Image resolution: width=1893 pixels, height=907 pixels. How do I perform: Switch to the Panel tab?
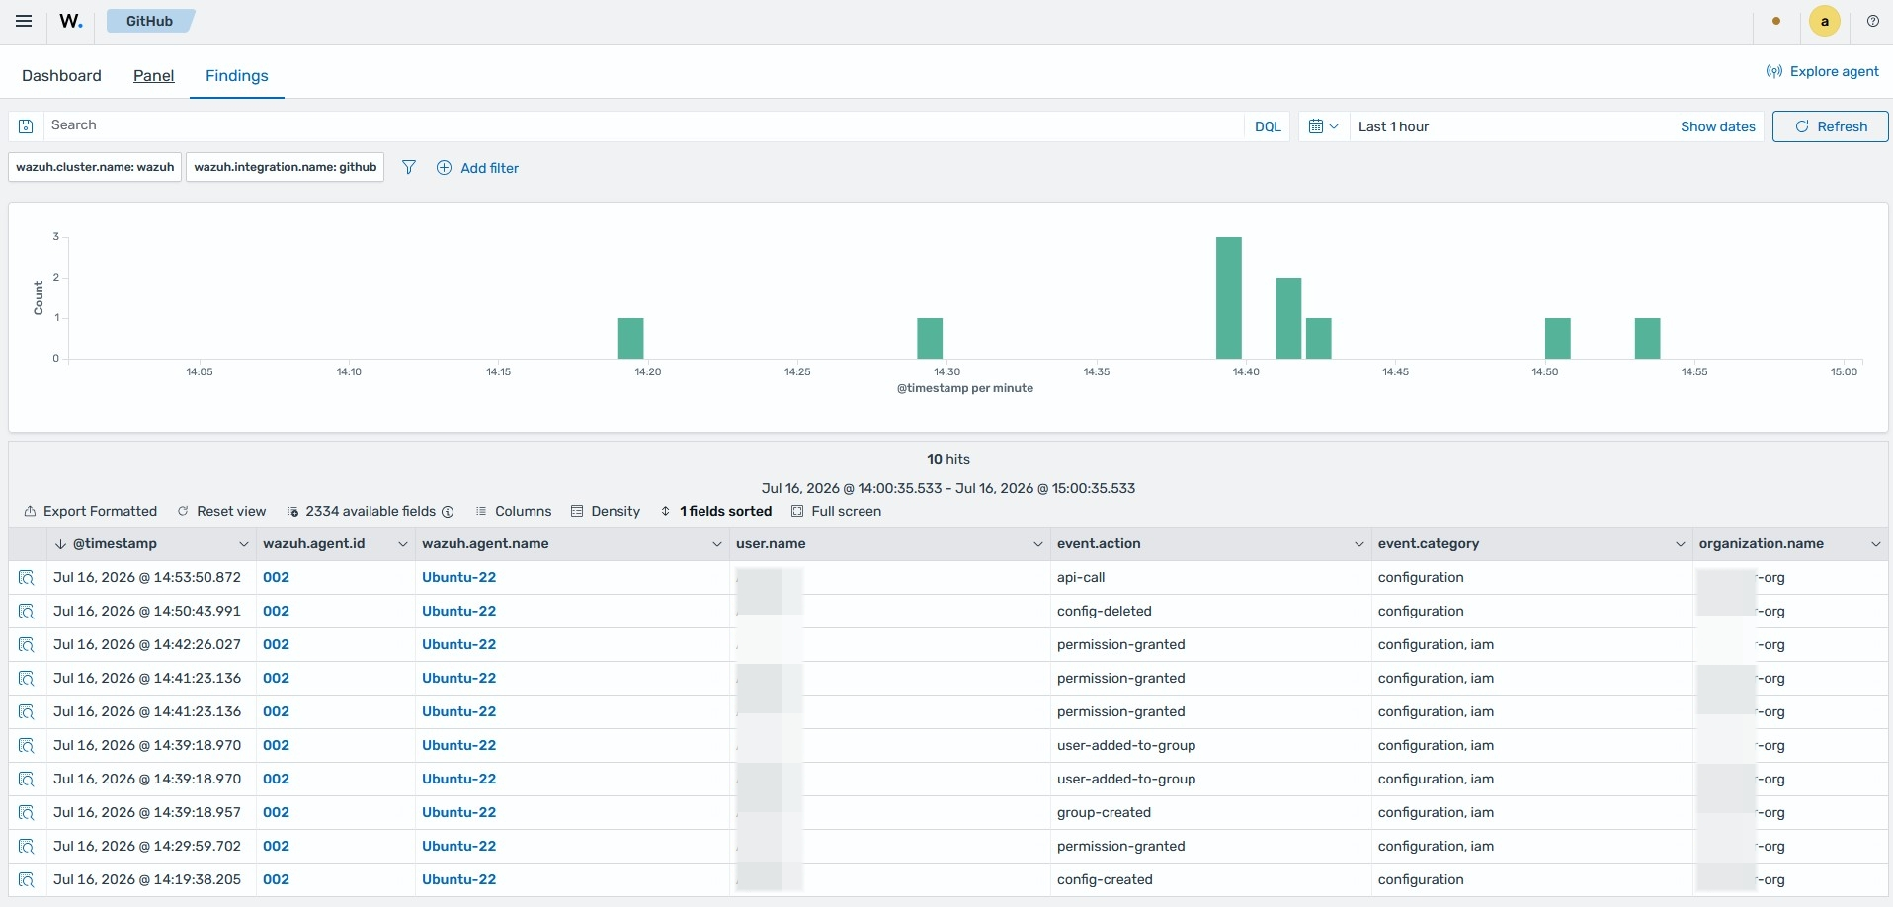click(154, 76)
